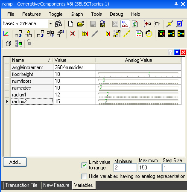Switch to the New Feature tab

[56, 185]
